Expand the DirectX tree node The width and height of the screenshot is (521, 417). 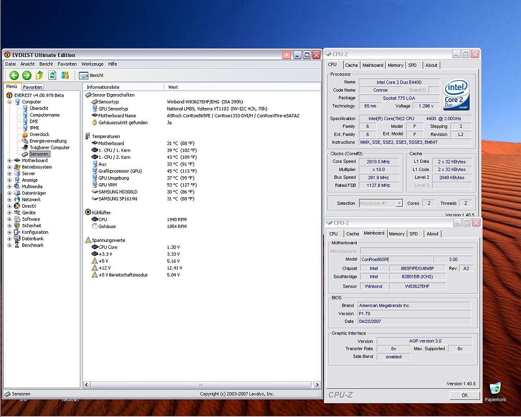click(10, 206)
